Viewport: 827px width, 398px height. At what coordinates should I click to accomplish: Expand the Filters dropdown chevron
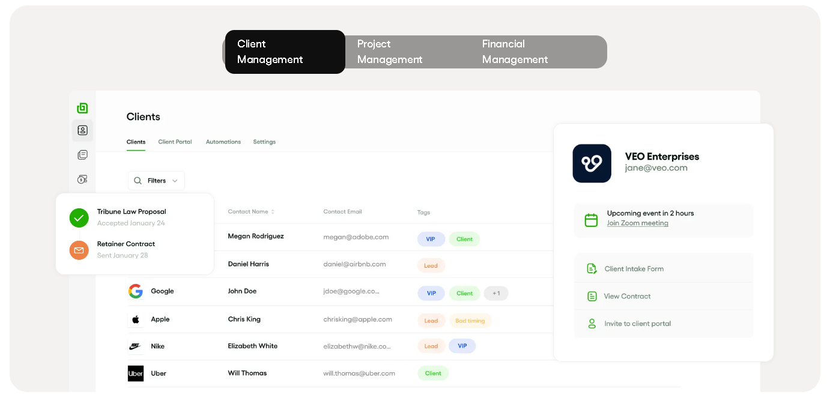tap(175, 181)
